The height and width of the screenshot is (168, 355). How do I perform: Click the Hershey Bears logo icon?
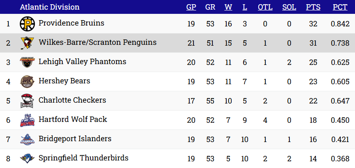(27, 82)
